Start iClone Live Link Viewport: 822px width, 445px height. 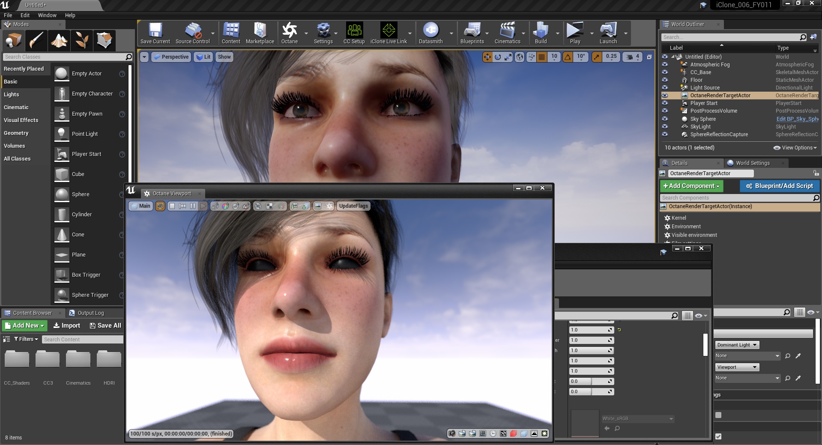point(389,33)
